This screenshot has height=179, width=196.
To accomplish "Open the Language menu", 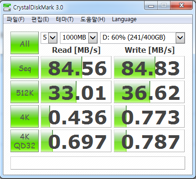I will tap(124, 19).
